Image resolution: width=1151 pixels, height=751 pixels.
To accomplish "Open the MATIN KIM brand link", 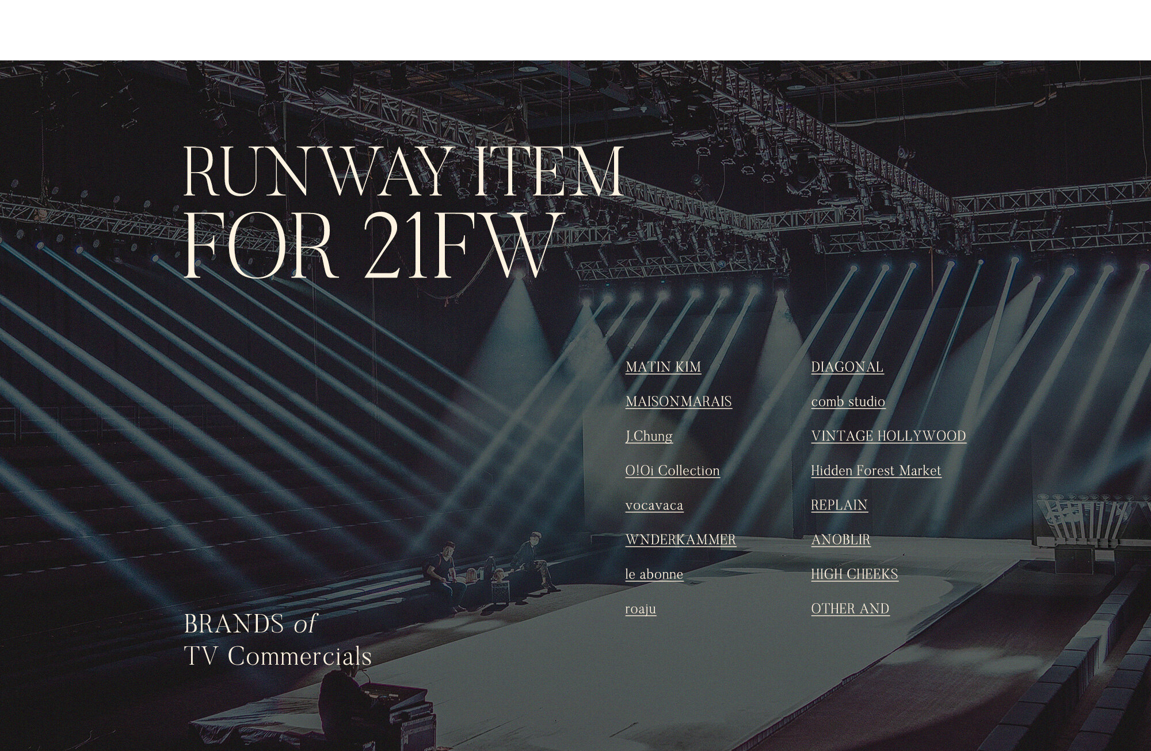I will click(x=663, y=367).
